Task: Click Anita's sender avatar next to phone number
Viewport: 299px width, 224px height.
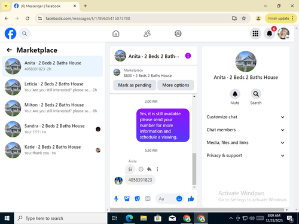Action: [x=118, y=180]
